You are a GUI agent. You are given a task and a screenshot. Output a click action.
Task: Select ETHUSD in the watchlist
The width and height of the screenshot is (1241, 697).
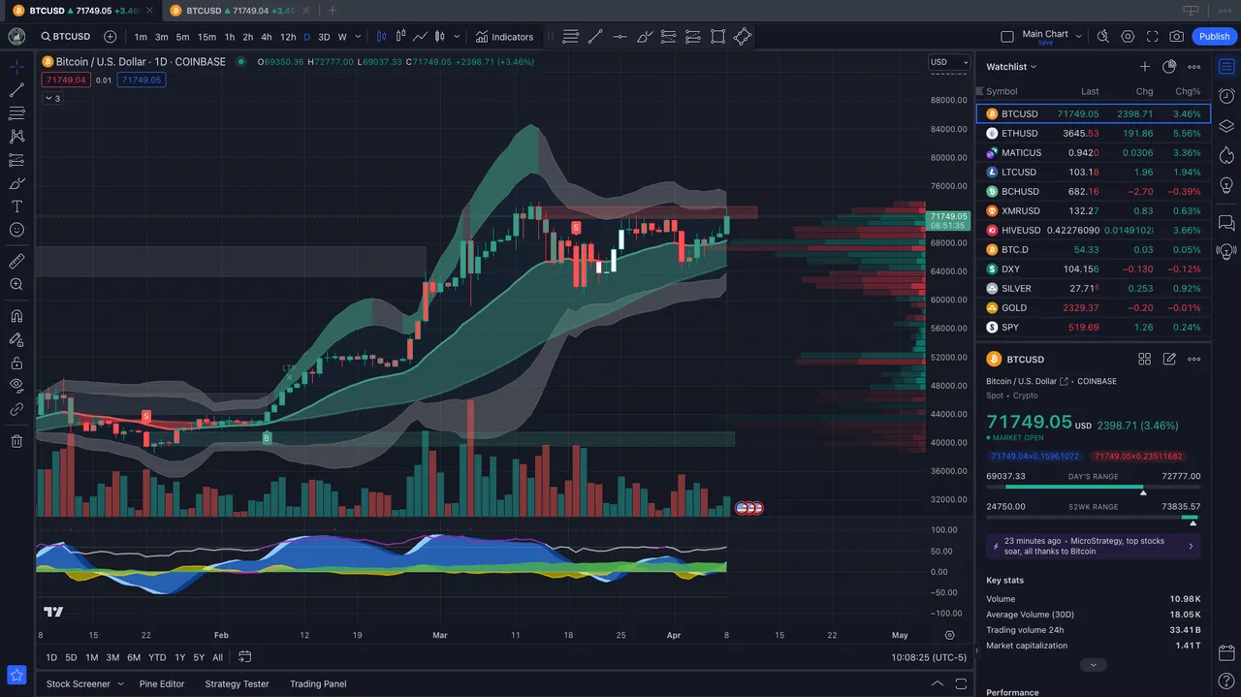pos(1094,133)
